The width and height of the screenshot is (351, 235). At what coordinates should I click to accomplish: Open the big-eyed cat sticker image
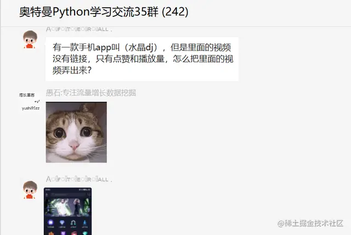click(76, 133)
